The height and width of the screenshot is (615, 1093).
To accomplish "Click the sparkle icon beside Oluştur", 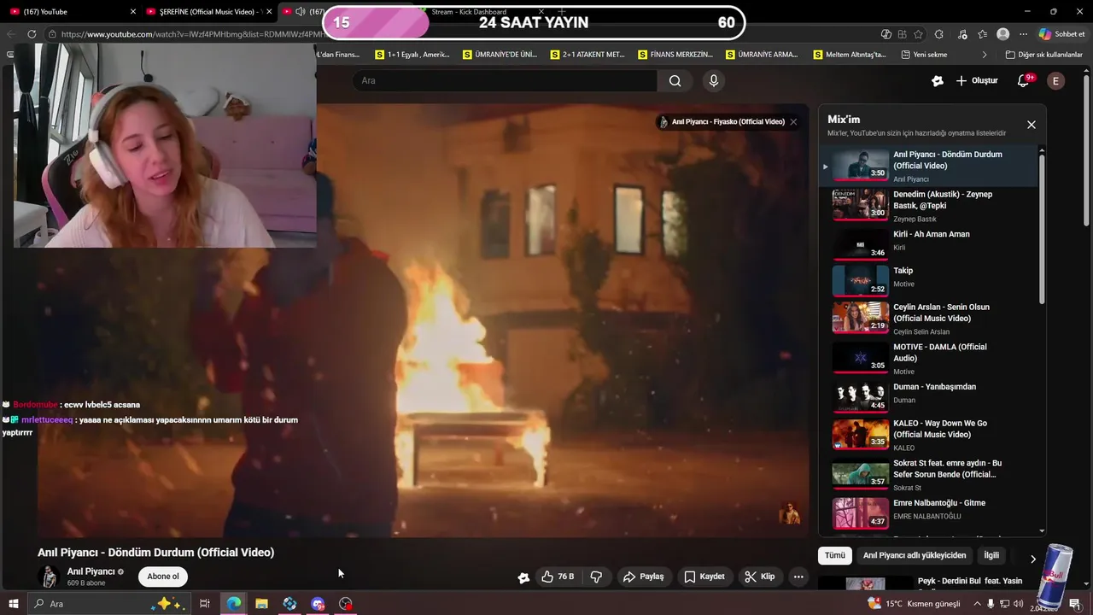I will point(938,80).
